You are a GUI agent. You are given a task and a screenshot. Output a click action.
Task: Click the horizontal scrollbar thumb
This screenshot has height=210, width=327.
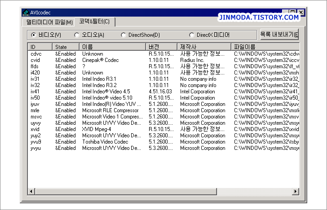pyautogui.click(x=126, y=191)
